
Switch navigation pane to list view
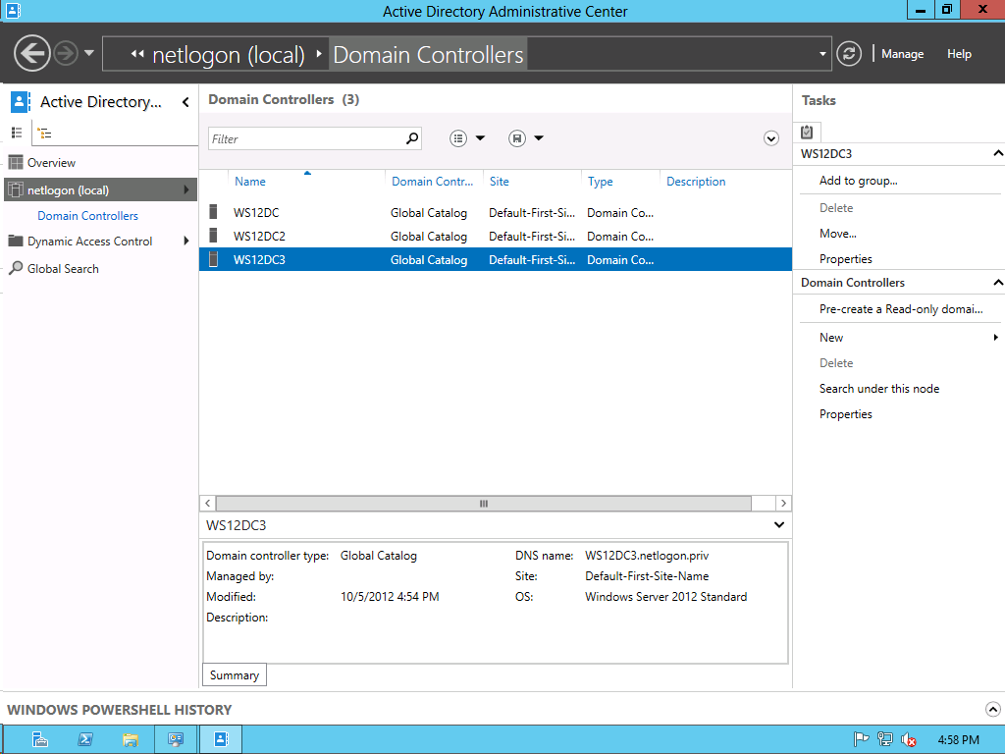tap(17, 133)
